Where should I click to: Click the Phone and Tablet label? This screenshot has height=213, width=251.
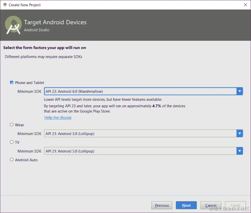[30, 82]
